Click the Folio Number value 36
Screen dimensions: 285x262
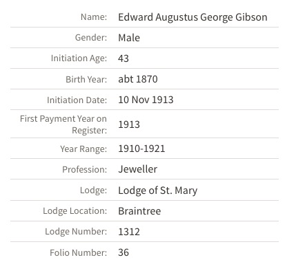point(124,252)
